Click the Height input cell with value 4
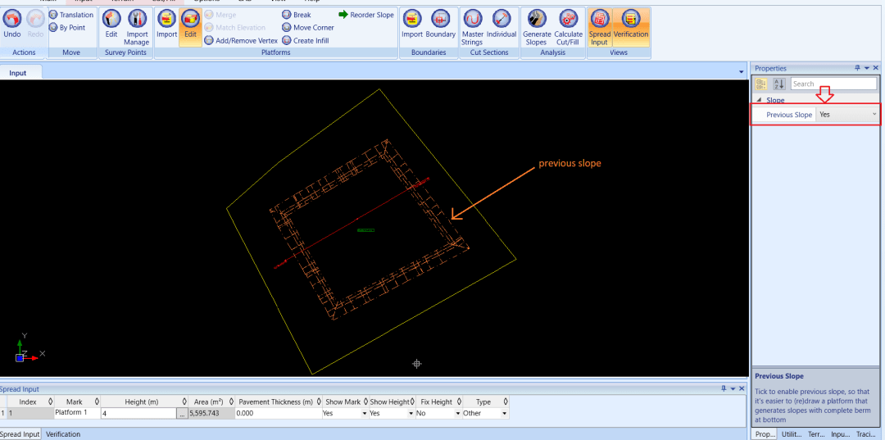Viewport: 885px width, 440px height. tap(138, 414)
